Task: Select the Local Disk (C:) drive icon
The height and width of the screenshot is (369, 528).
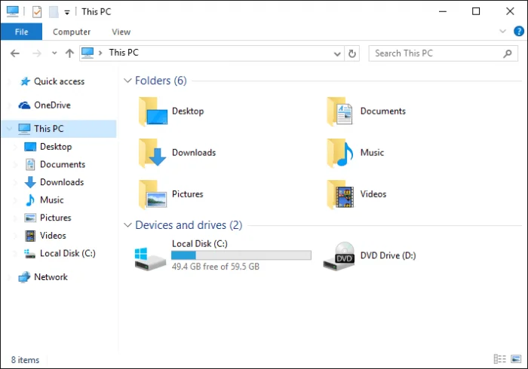Action: [x=150, y=259]
